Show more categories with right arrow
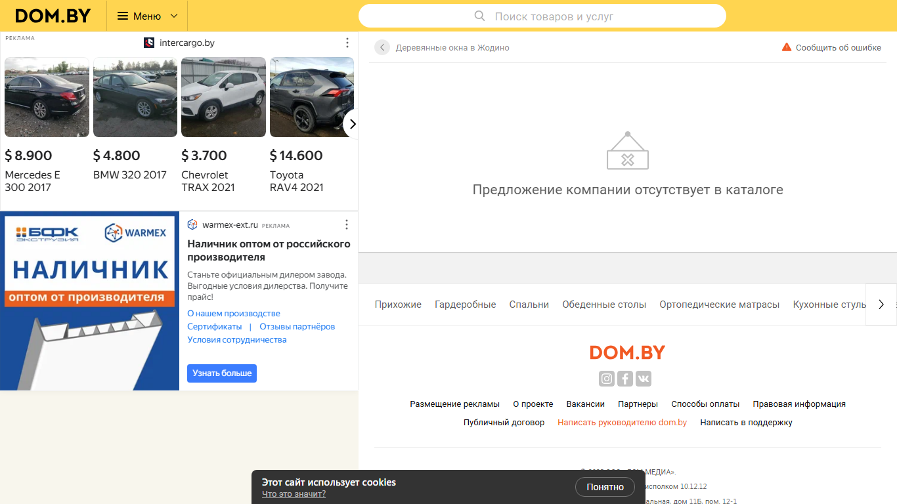This screenshot has width=897, height=504. (x=881, y=304)
